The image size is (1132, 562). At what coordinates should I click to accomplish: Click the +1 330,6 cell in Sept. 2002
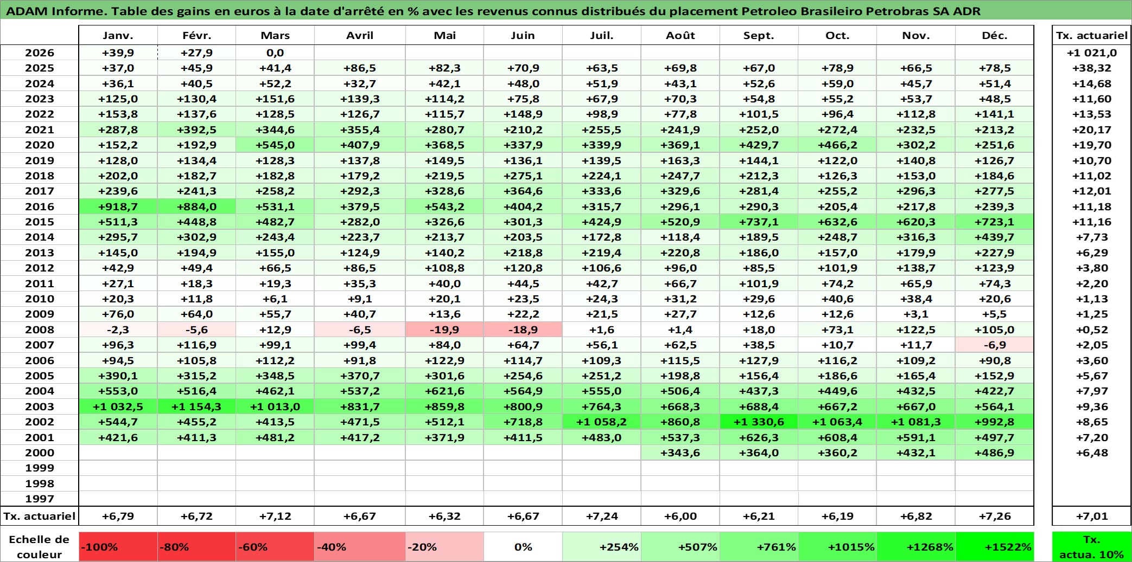click(759, 422)
